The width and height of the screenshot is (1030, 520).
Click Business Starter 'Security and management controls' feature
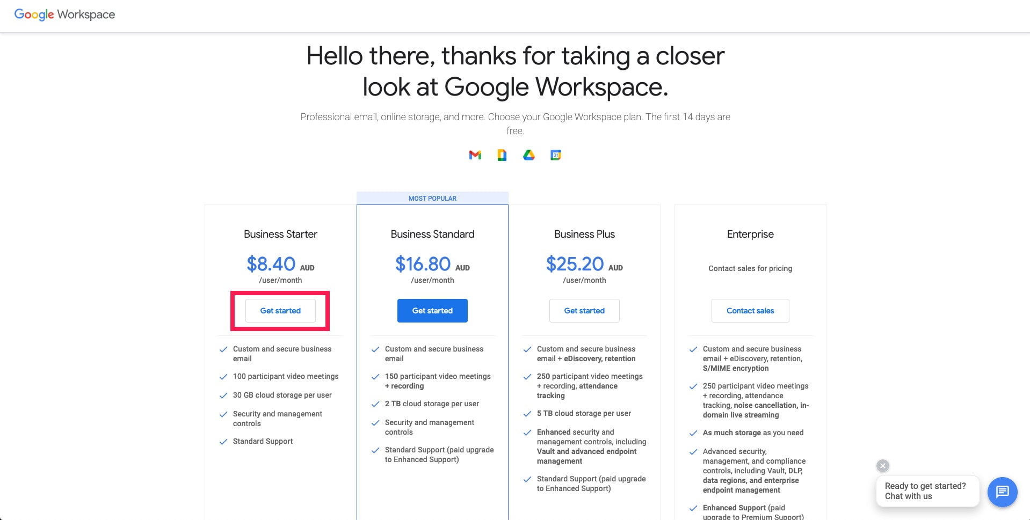click(x=278, y=419)
